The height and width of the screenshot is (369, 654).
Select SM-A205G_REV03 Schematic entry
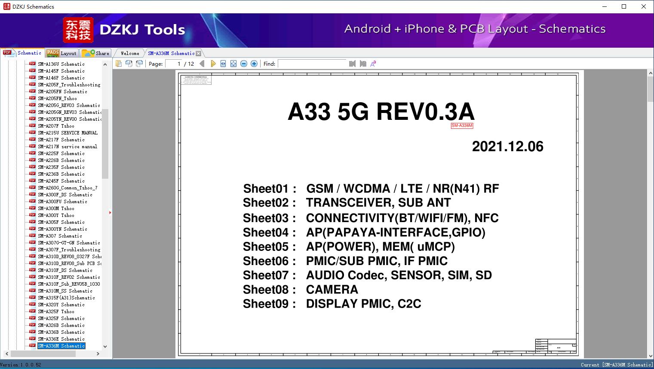tap(69, 105)
